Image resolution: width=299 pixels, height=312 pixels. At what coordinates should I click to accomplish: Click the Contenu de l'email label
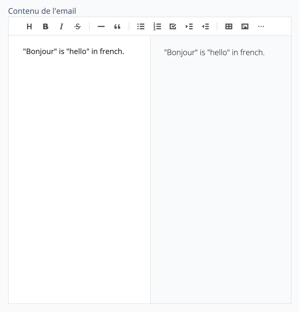pyautogui.click(x=42, y=11)
